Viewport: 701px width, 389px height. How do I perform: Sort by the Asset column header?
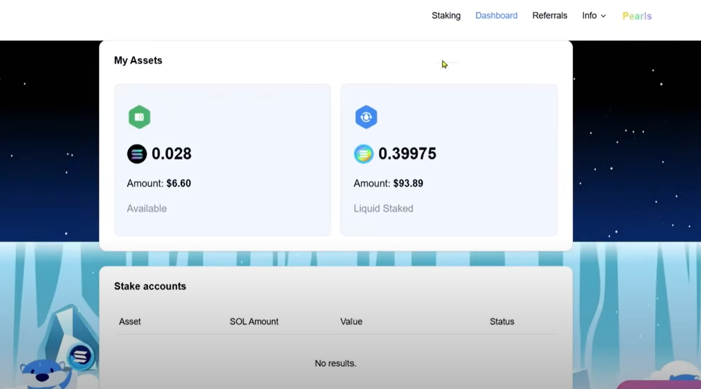click(130, 321)
